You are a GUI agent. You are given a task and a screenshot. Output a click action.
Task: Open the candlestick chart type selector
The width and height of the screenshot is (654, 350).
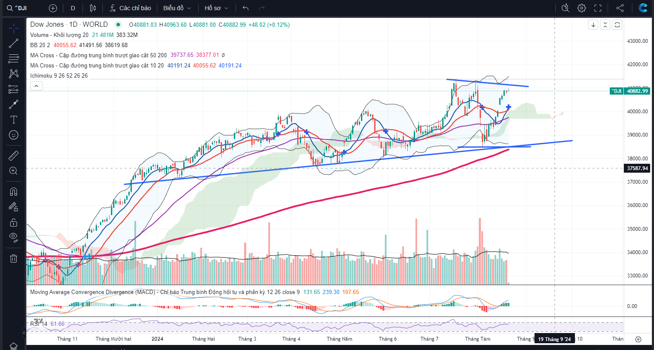coord(93,8)
